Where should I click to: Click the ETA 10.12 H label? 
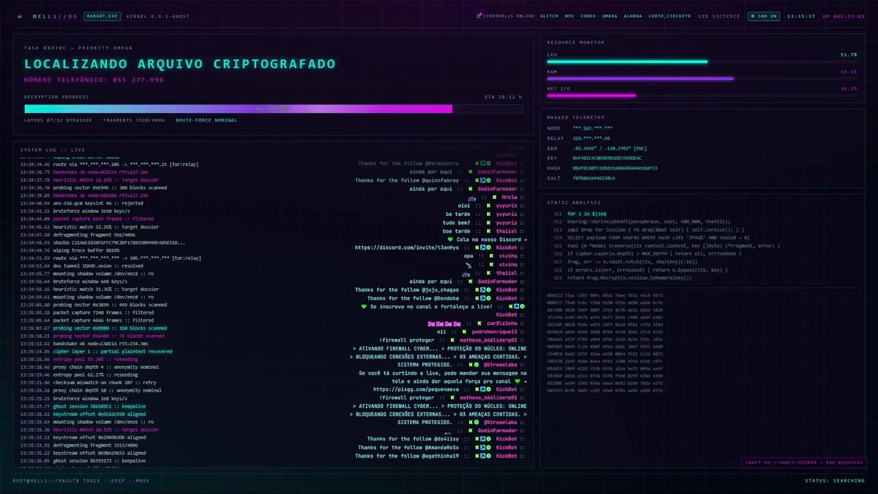click(x=503, y=97)
